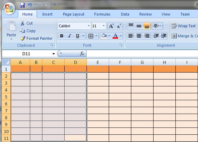Screen dimensions: 198x142
Task: Expand the font size dropdown
Action: click(104, 26)
